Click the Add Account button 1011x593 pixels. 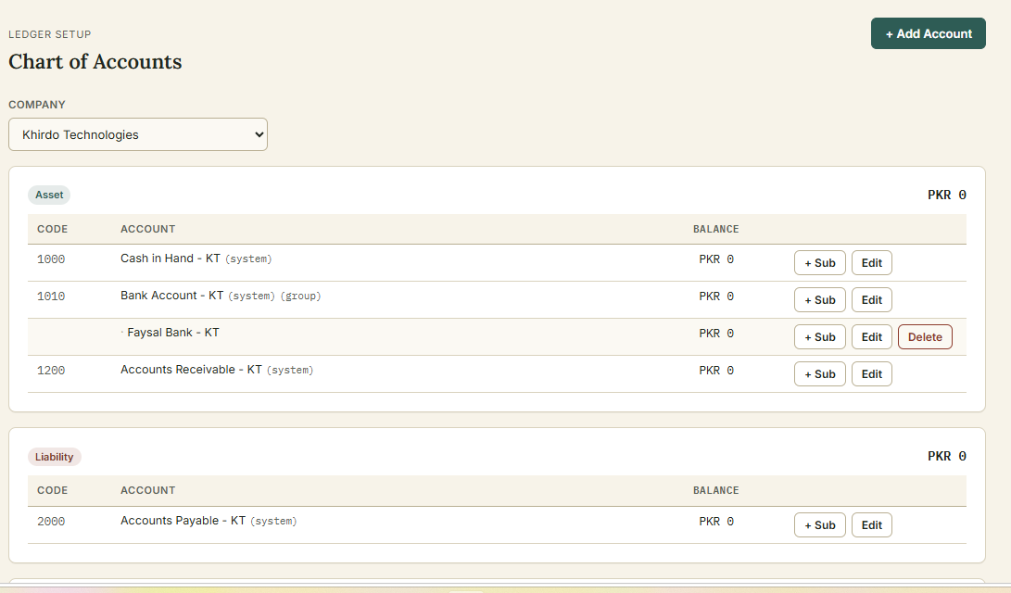coord(928,33)
